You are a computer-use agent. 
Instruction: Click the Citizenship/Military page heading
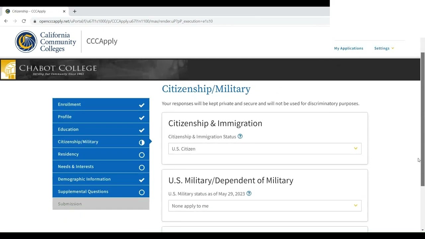(206, 89)
